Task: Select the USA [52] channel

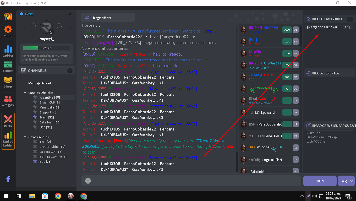Action: coord(46,127)
